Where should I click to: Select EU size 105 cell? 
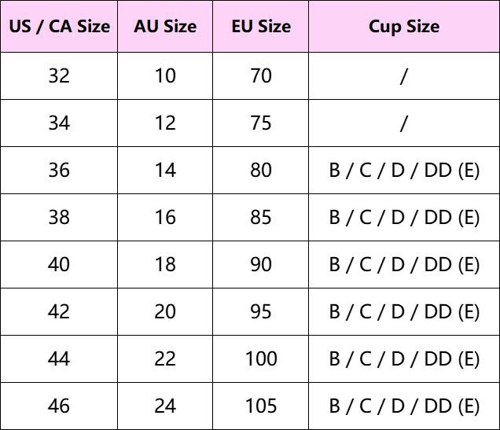point(261,406)
